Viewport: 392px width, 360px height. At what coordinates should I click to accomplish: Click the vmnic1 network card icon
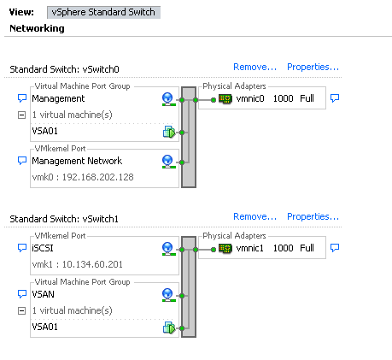[225, 249]
